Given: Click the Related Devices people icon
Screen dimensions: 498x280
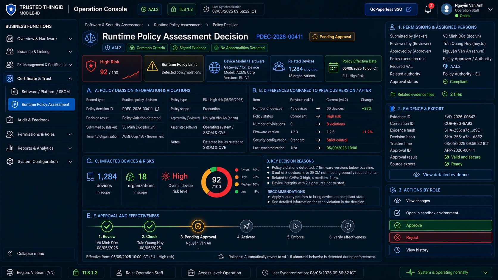Looking at the screenshot, I should [x=279, y=66].
